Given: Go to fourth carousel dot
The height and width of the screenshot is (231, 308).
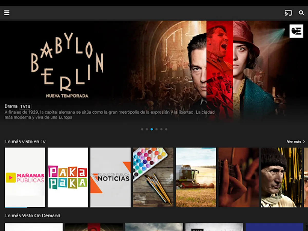Looking at the screenshot, I should [x=157, y=129].
